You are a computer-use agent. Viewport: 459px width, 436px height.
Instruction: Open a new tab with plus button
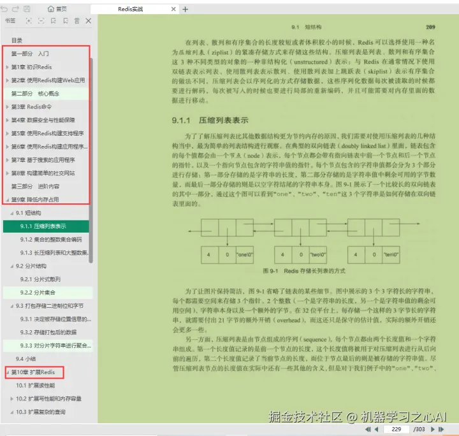pos(185,9)
